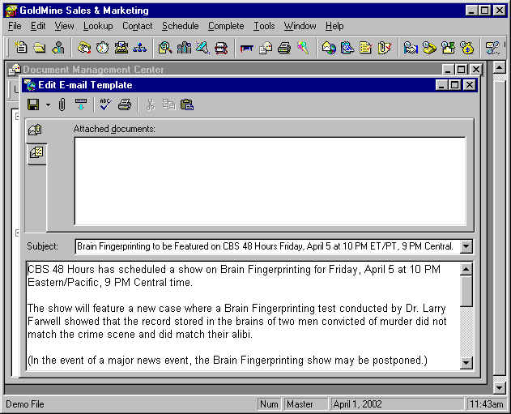511x414 pixels.
Task: Click the green flag with clock icon
Action: coord(448,48)
